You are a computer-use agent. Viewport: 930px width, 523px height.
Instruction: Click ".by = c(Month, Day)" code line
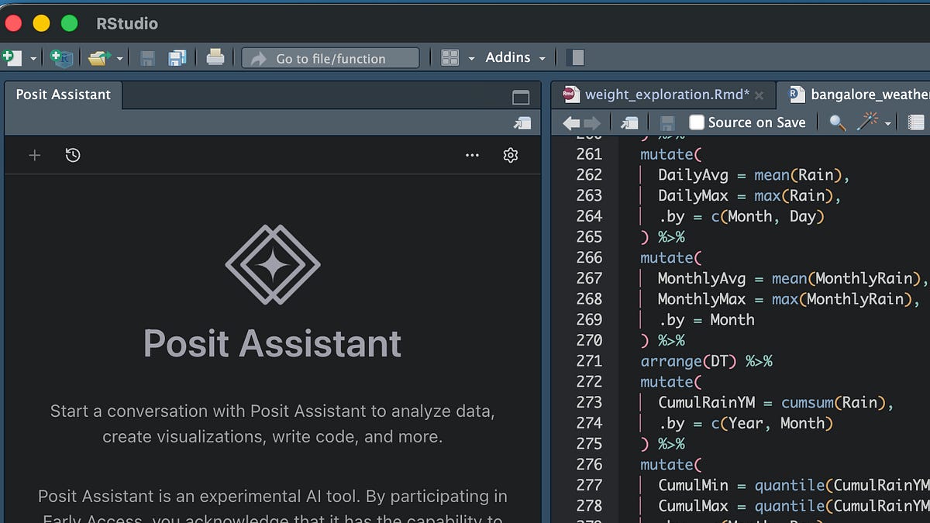741,216
